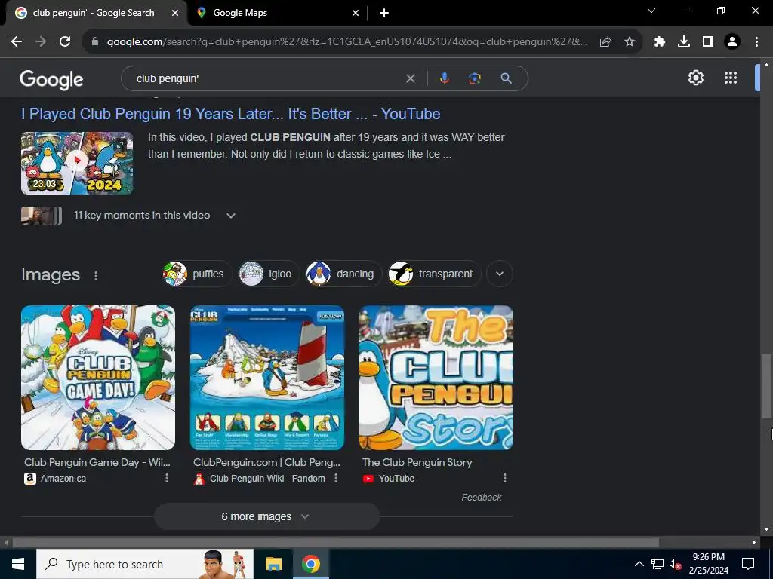Viewport: 773px width, 579px height.
Task: Open ClubPenguin.com website screenshot image
Action: [267, 378]
